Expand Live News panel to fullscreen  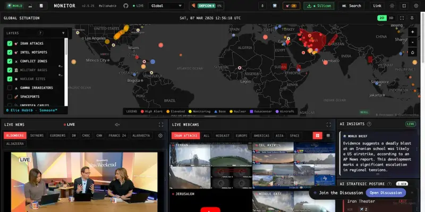pyautogui.click(x=161, y=125)
